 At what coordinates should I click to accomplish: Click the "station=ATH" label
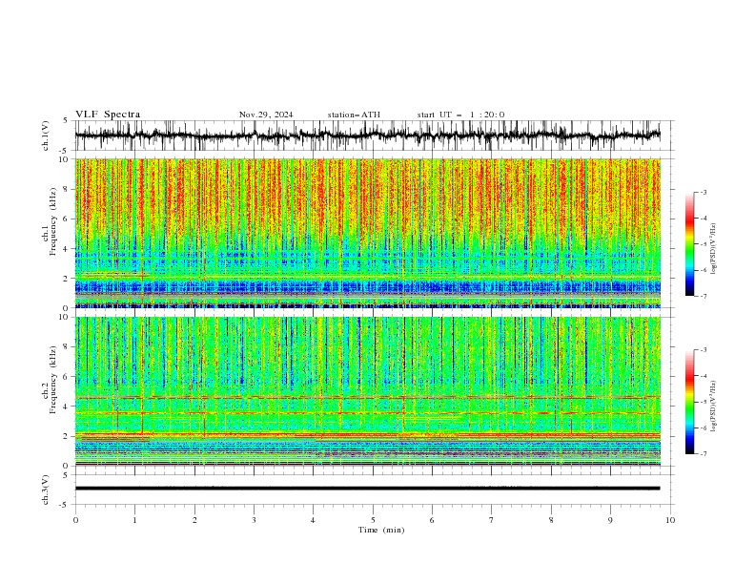click(354, 115)
